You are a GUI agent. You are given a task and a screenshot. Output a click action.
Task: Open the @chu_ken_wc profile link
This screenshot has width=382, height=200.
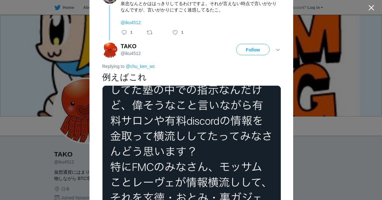140,66
